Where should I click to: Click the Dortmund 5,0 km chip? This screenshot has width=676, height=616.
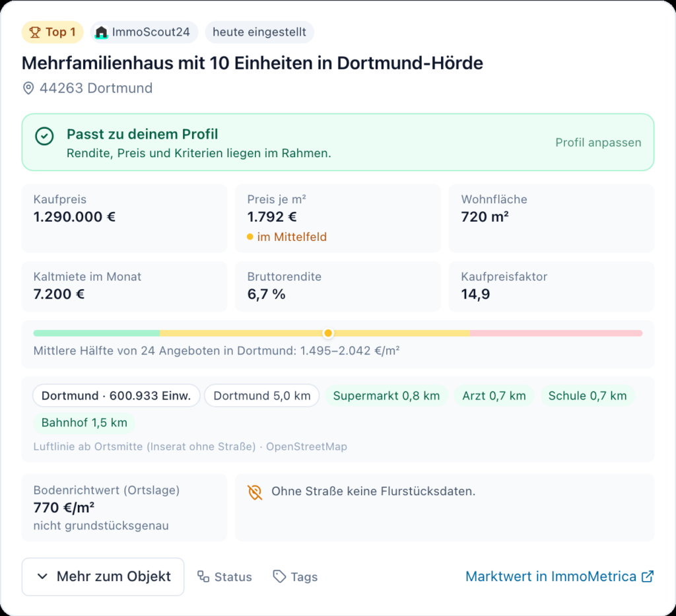[x=262, y=395]
